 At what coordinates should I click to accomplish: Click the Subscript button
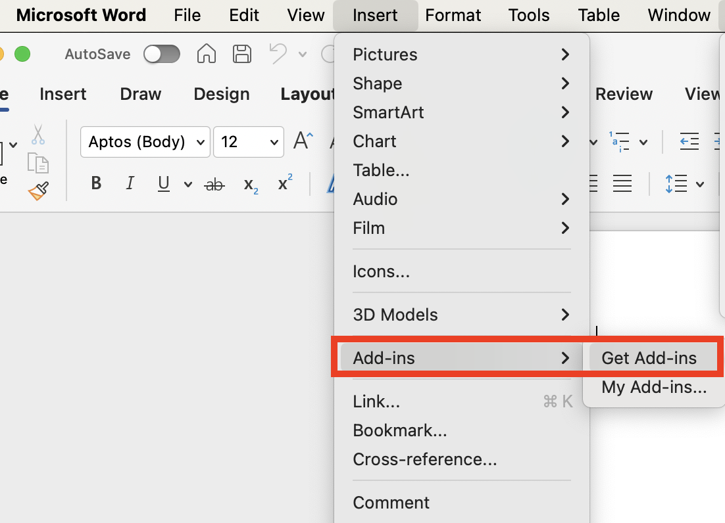pyautogui.click(x=251, y=185)
